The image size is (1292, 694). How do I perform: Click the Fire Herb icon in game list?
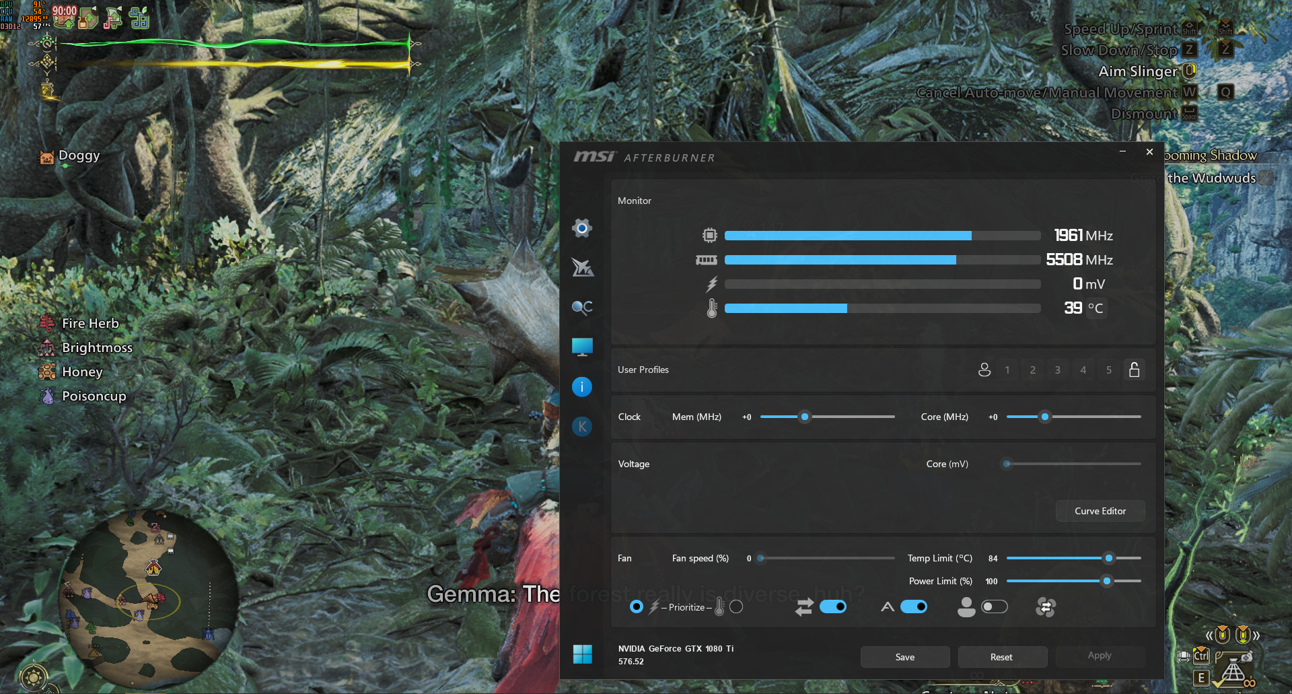coord(46,324)
